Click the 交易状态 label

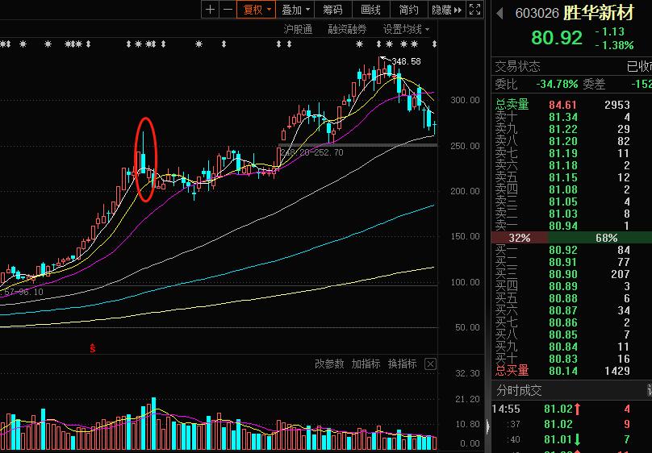click(517, 66)
